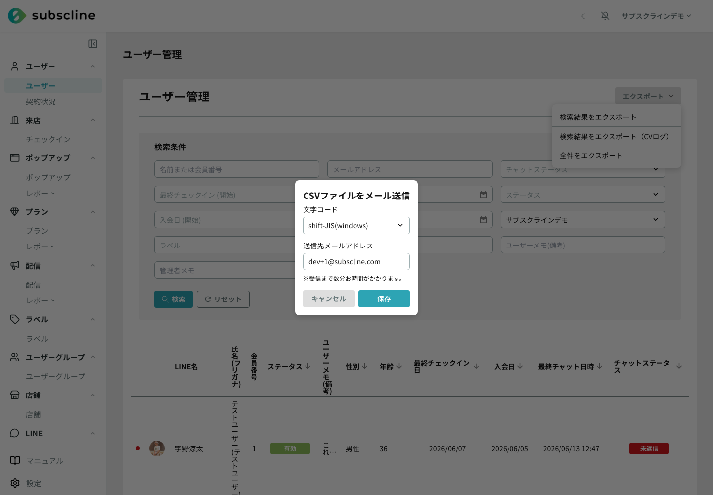This screenshot has height=495, width=713.
Task: Click the キャンセル button in dialog
Action: point(329,298)
